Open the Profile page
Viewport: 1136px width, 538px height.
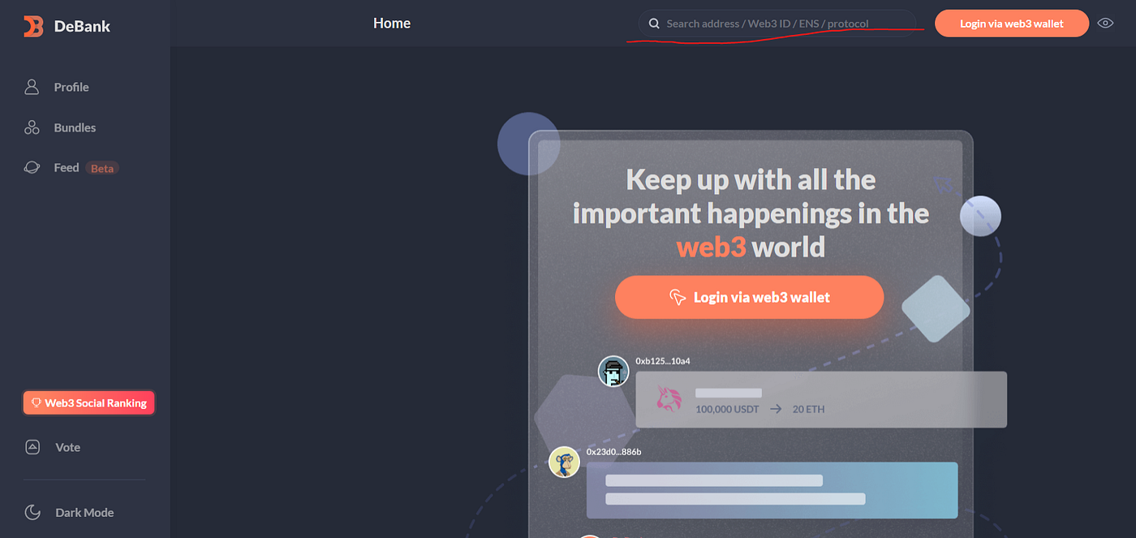pos(71,87)
